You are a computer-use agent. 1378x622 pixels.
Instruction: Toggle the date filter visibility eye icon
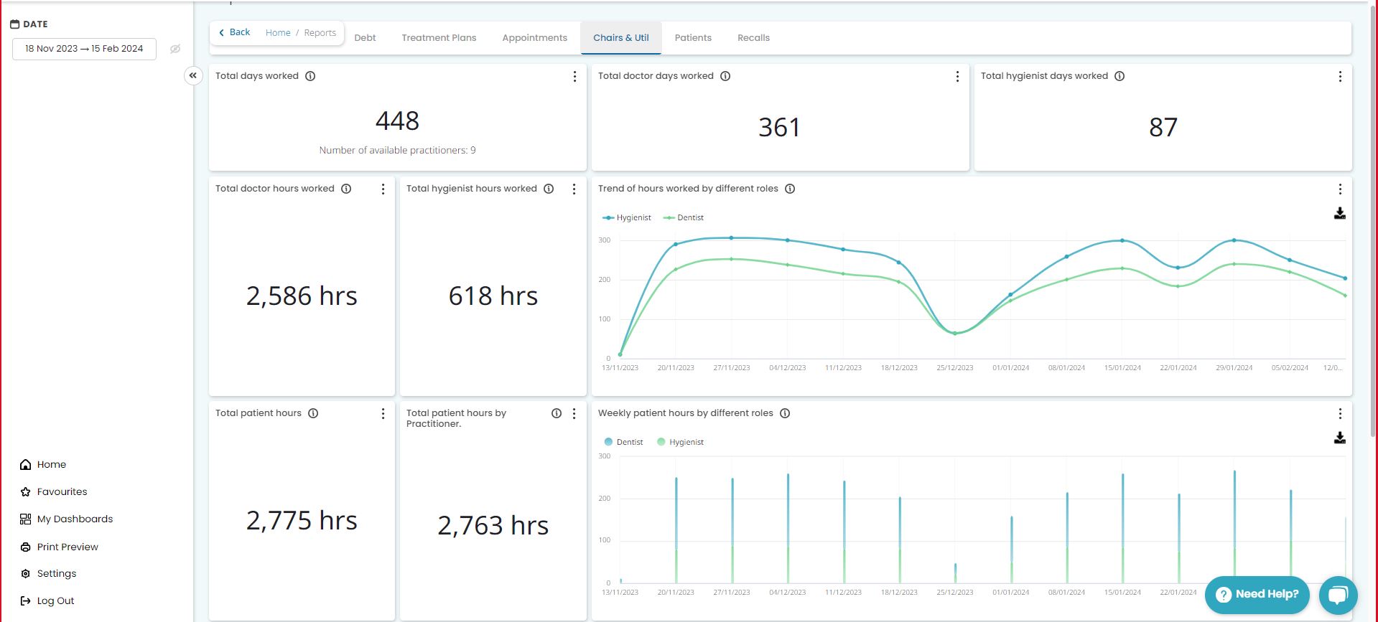tap(175, 49)
